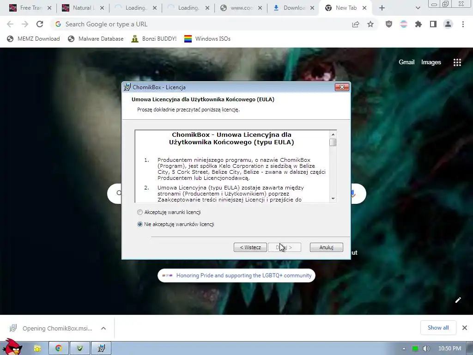This screenshot has height=355, width=473.
Task: Open the Extensions puzzle icon
Action: pyautogui.click(x=418, y=24)
